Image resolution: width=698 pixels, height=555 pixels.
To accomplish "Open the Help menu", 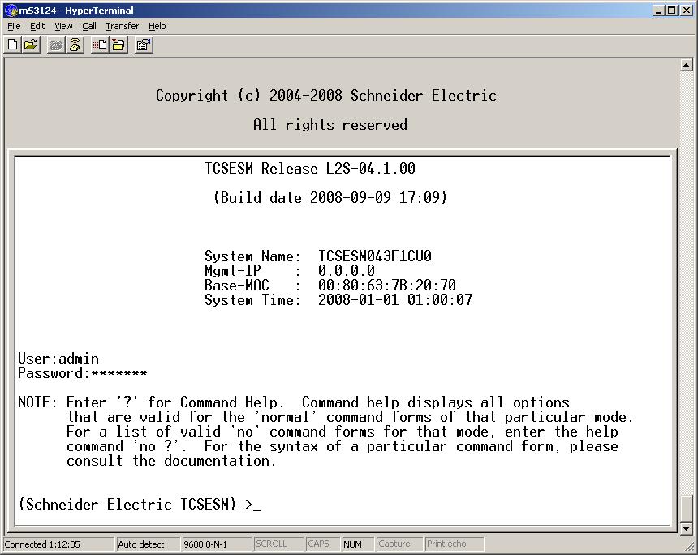I will click(157, 26).
